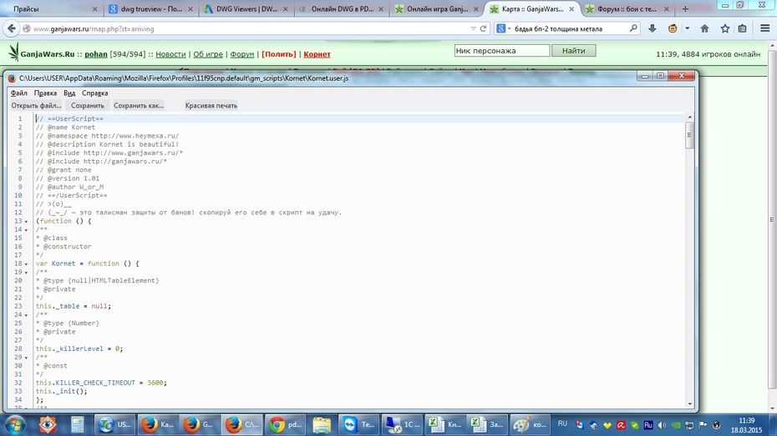Bookmark this page with the star icon
The image size is (777, 436).
725,28
